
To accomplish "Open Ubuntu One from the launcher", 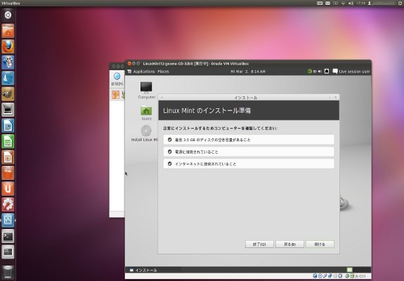I will point(8,188).
